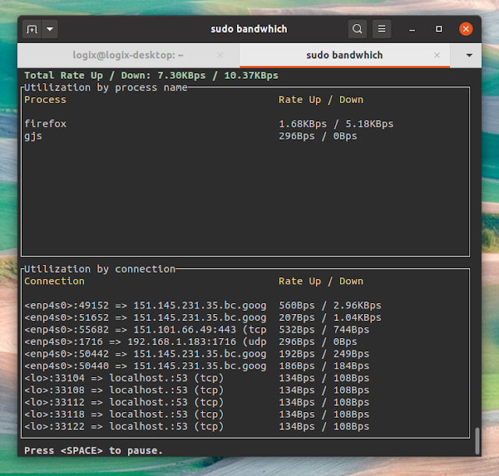The image size is (499, 476).
Task: Click the terminal scrollbar handle
Action: click(x=477, y=441)
